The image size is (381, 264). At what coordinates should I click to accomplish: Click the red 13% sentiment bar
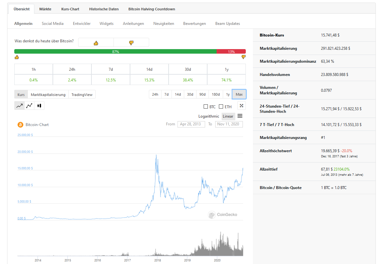pyautogui.click(x=231, y=51)
